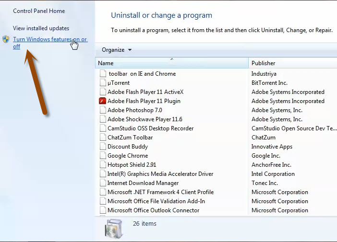The height and width of the screenshot is (242, 337).
Task: Open Turn Windows features on or off
Action: coord(50,43)
